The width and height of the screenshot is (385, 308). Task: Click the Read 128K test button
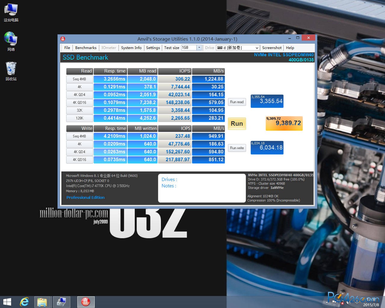pyautogui.click(x=79, y=118)
